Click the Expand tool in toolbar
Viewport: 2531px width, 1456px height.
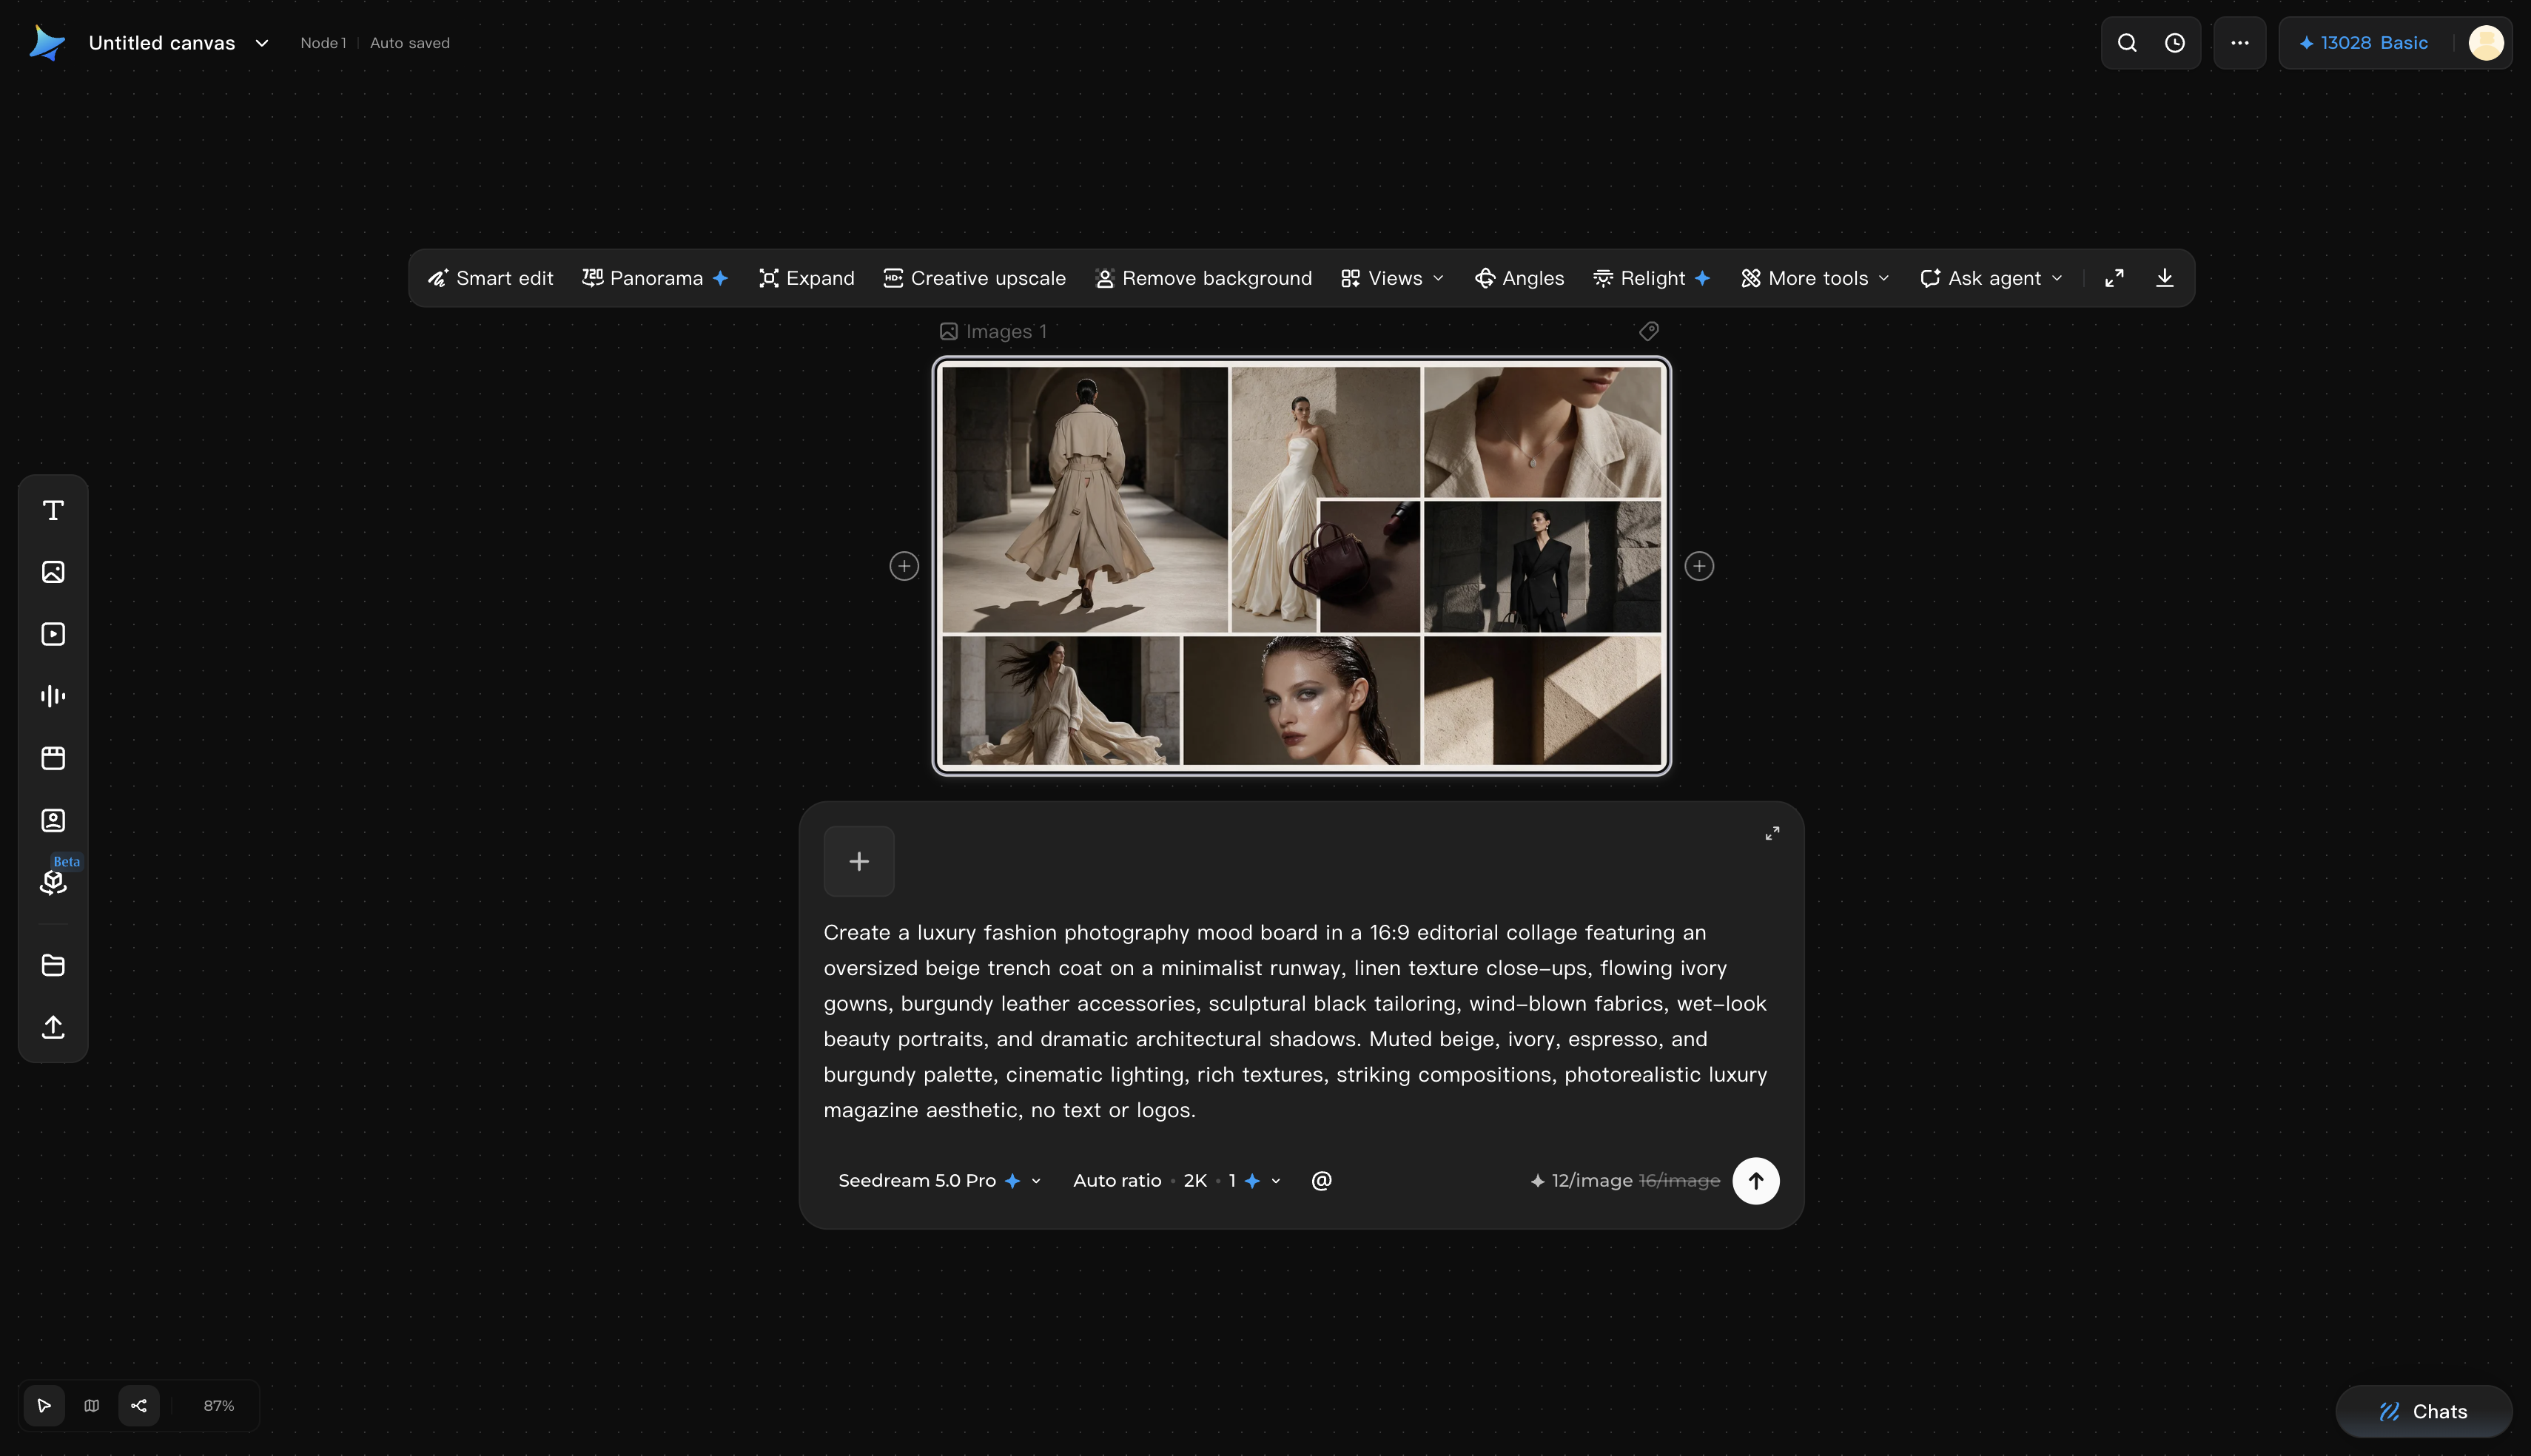(806, 278)
